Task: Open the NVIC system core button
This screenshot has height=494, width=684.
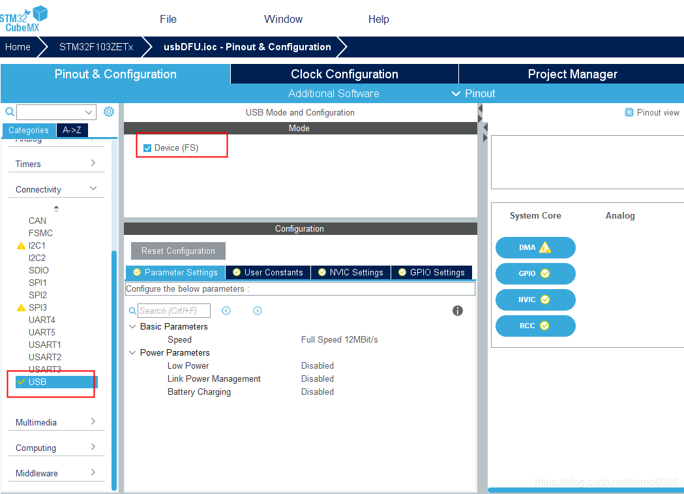Action: point(535,300)
